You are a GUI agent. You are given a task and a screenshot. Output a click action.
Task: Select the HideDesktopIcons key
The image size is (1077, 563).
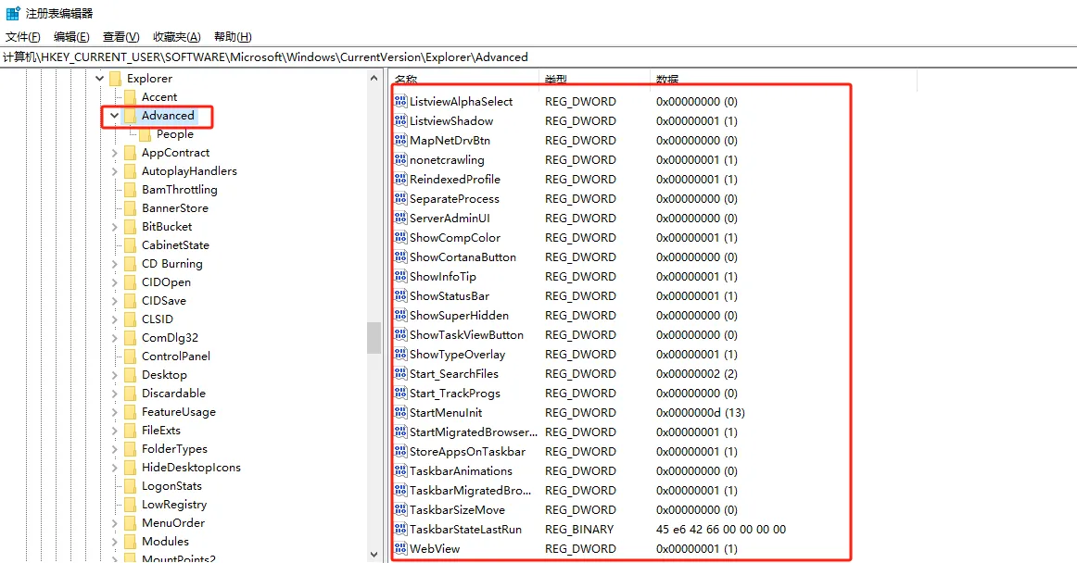point(191,468)
